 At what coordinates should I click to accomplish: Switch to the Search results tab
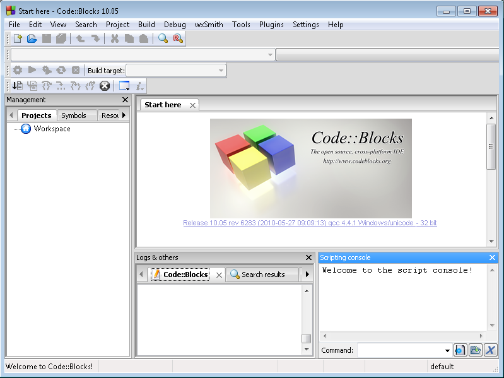click(262, 275)
